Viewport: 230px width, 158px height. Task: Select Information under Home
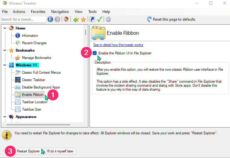pos(30,36)
